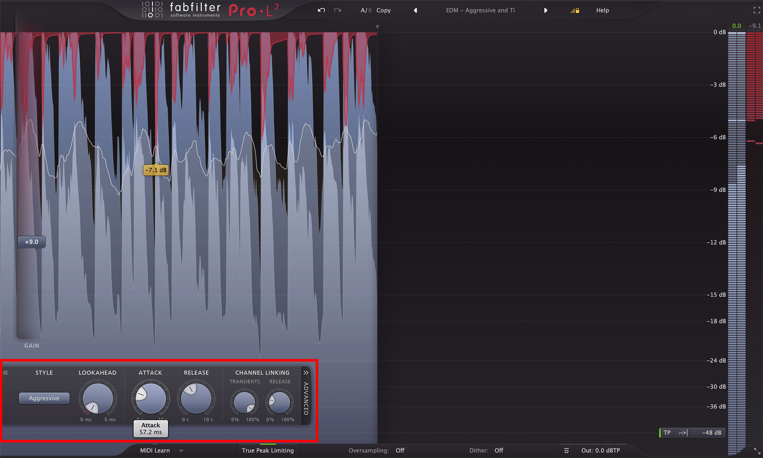Image resolution: width=763 pixels, height=458 pixels.
Task: Click the vertical ADVANCED label
Action: [306, 398]
